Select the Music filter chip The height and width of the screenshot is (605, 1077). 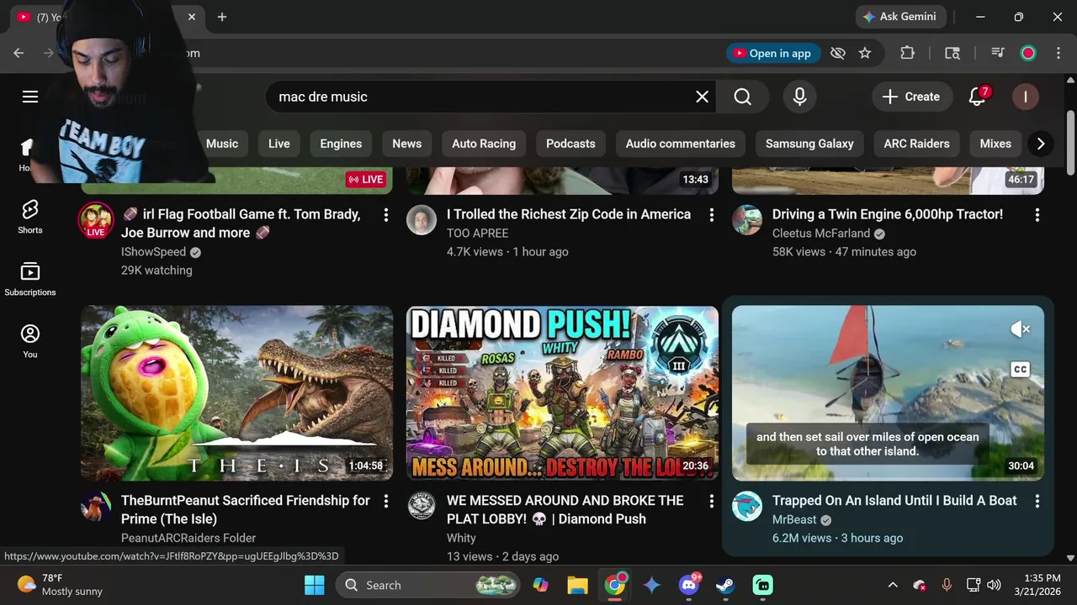(x=222, y=144)
